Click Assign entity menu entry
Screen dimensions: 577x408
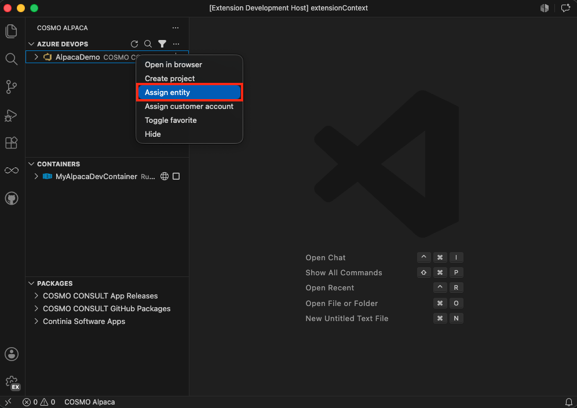click(189, 92)
